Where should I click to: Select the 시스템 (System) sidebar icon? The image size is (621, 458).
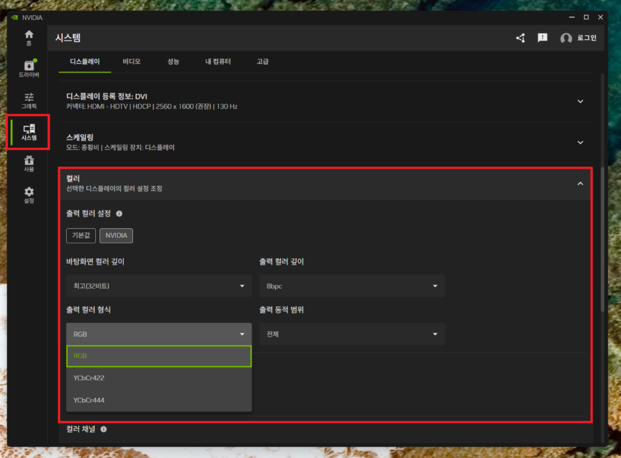click(x=29, y=132)
